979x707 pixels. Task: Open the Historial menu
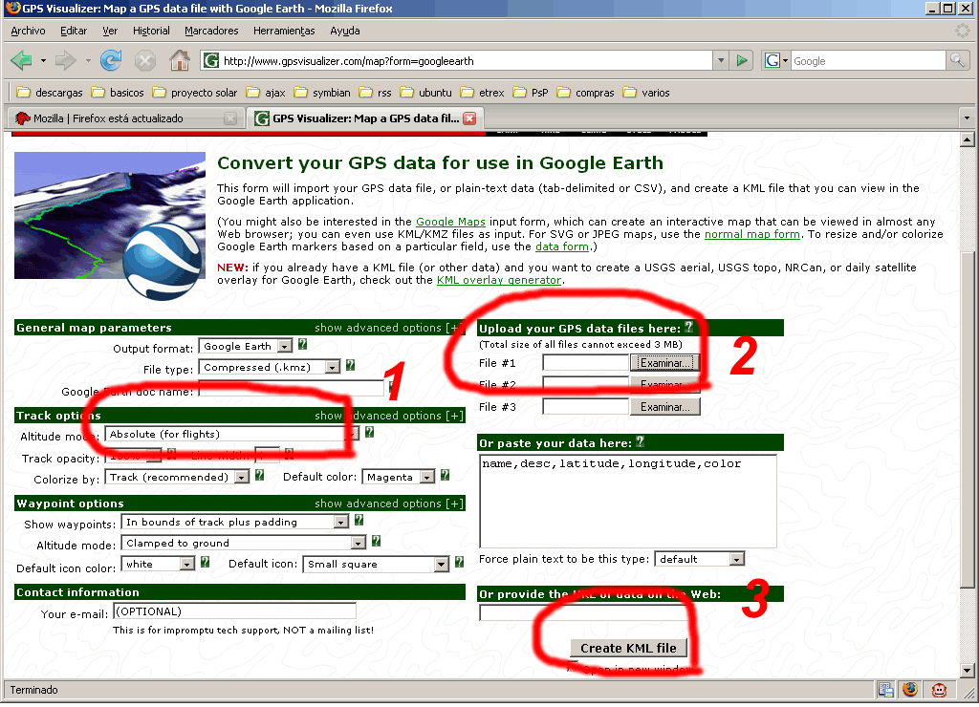click(x=151, y=31)
